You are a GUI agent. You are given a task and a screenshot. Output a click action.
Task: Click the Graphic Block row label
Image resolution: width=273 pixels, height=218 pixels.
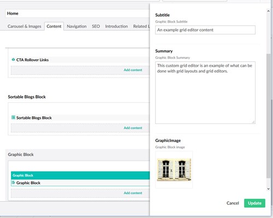click(28, 183)
